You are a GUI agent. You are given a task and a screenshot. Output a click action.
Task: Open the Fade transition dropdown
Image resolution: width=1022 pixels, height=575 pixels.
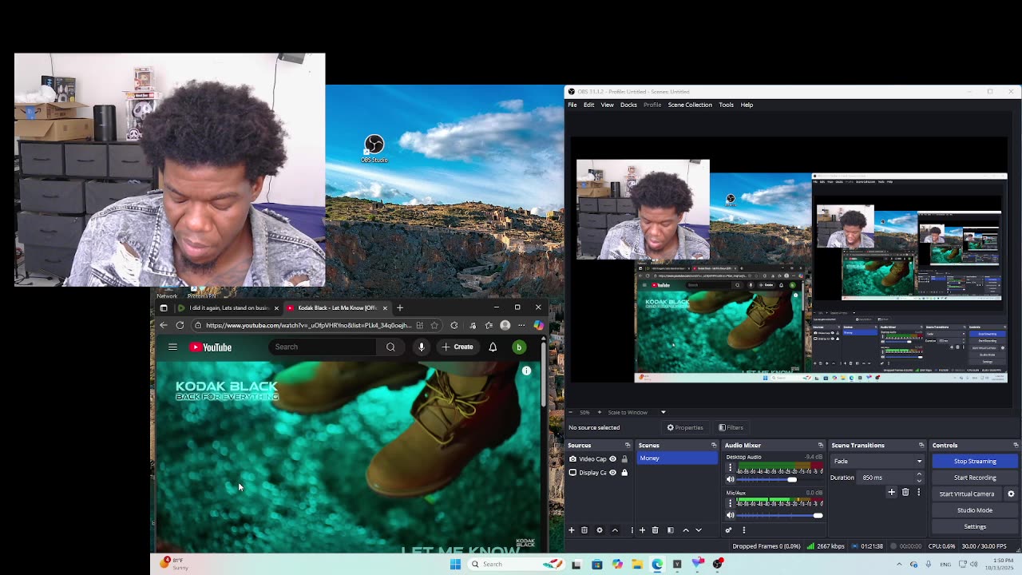877,461
